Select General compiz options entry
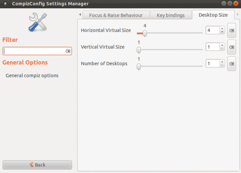Viewport: 241px width, 173px height. [32, 75]
